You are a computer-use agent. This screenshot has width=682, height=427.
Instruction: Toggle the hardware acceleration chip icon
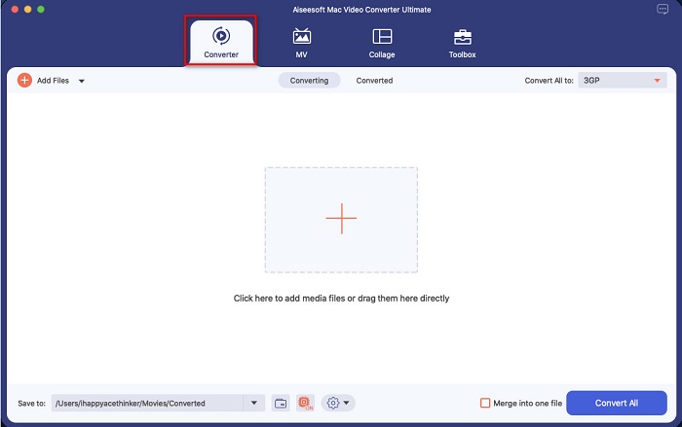(305, 403)
